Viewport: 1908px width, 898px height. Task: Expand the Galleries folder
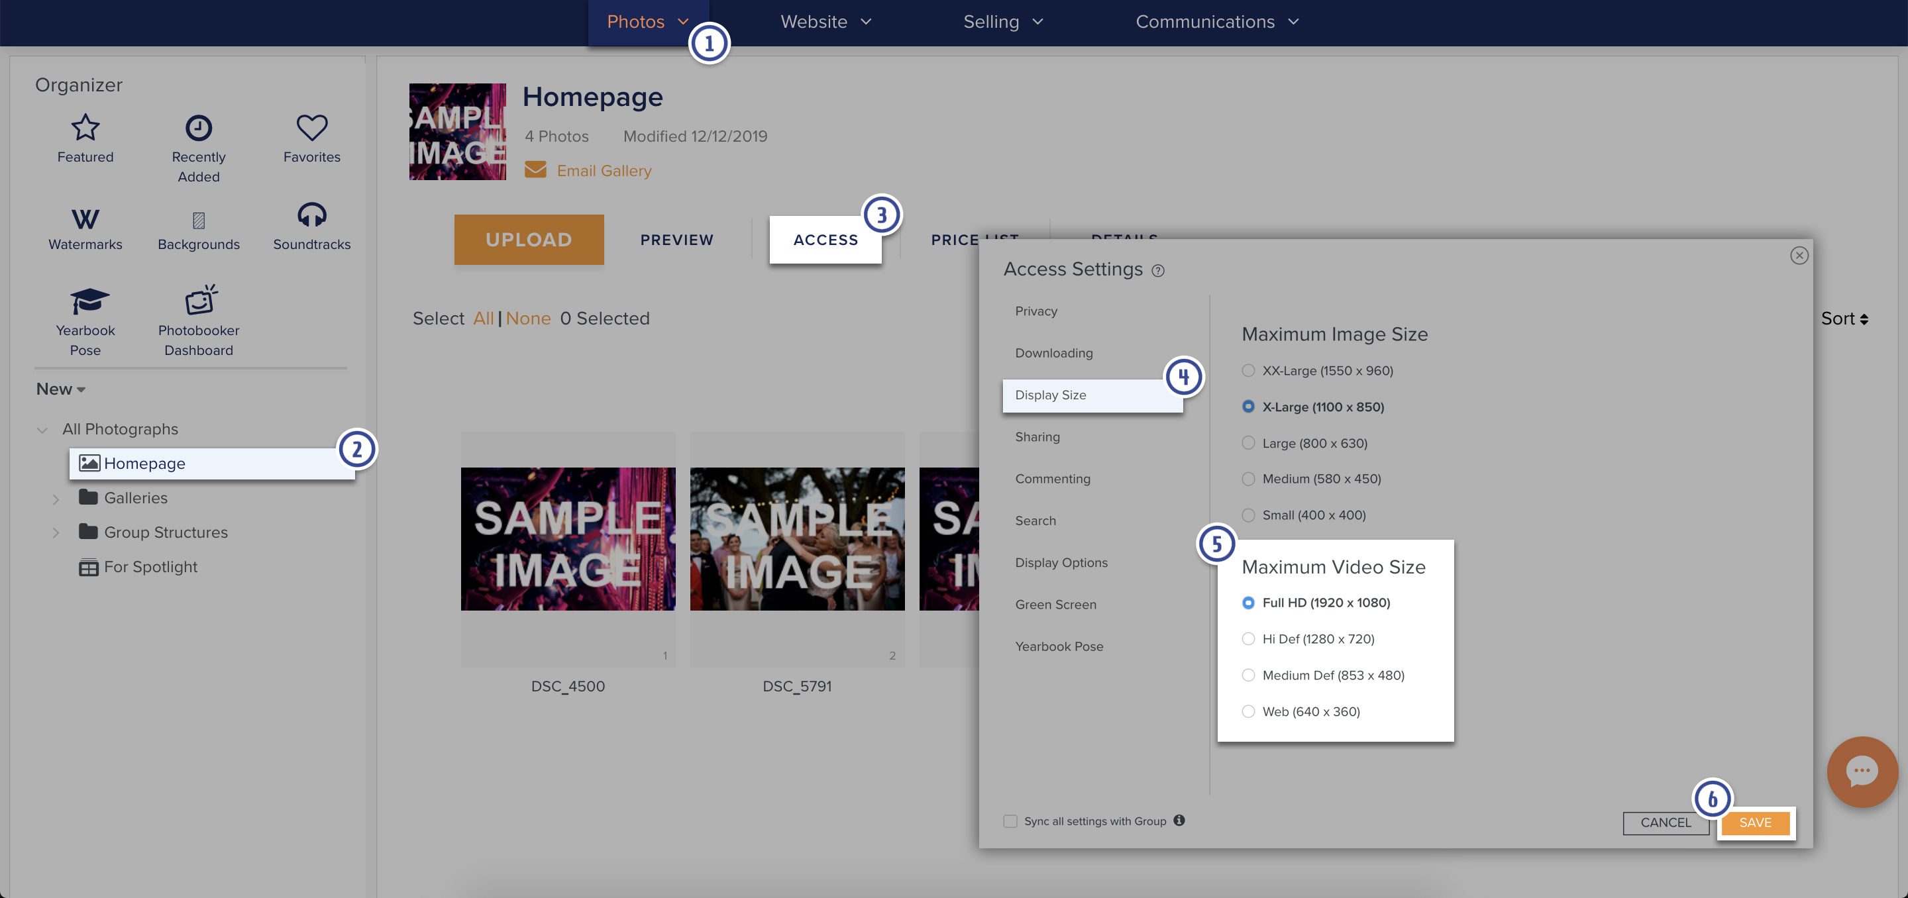point(56,500)
